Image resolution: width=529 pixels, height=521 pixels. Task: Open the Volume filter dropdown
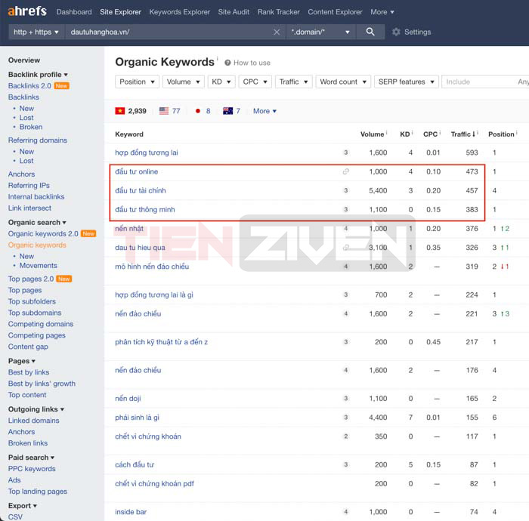pos(183,82)
